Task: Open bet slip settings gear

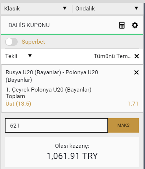Action: coord(135,25)
